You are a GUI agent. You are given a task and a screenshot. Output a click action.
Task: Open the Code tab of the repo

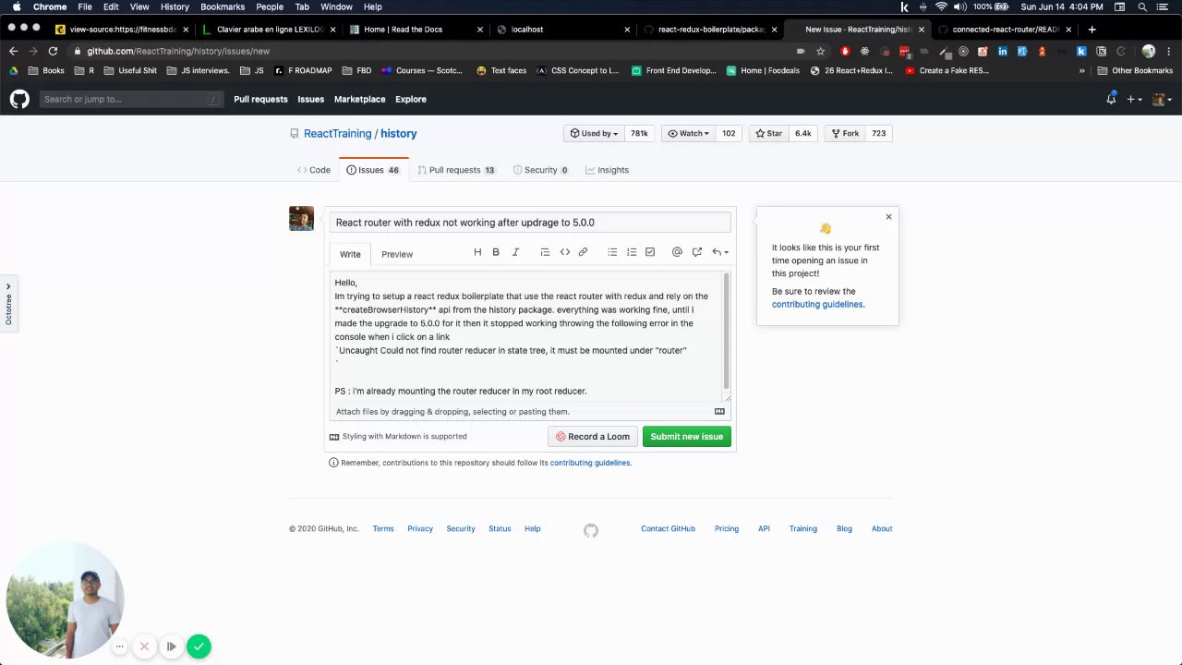[314, 170]
